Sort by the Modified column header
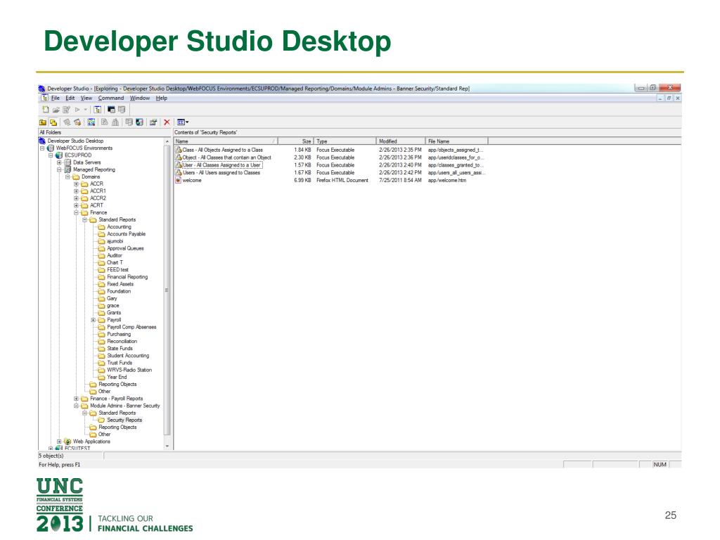 [x=401, y=141]
